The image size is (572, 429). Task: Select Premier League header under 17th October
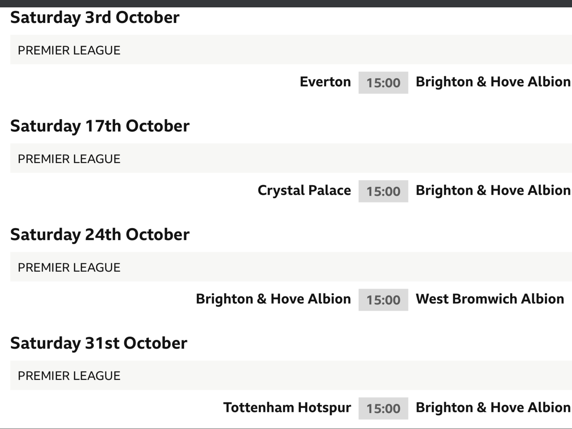pyautogui.click(x=291, y=158)
